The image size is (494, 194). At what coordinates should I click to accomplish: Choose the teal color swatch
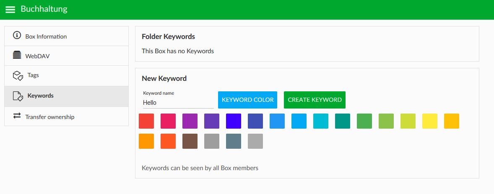point(343,121)
